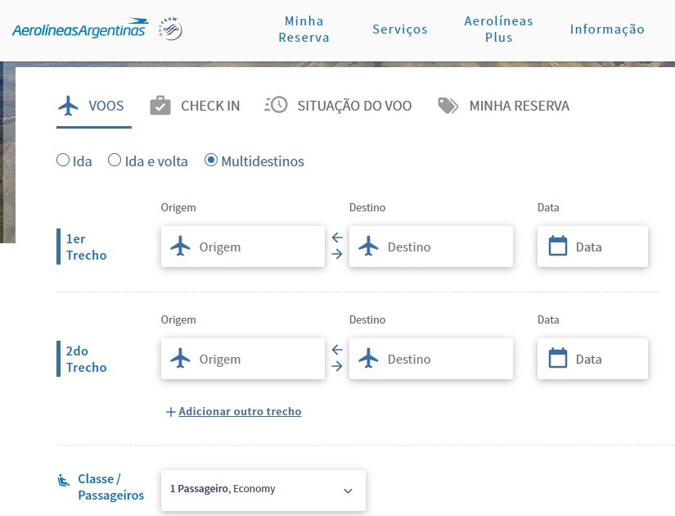Swap origin and destination for 2do Trecho
This screenshot has width=675, height=516.
coord(337,359)
